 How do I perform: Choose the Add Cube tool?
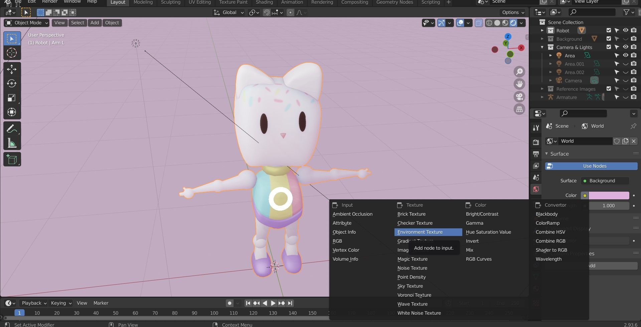pos(12,160)
